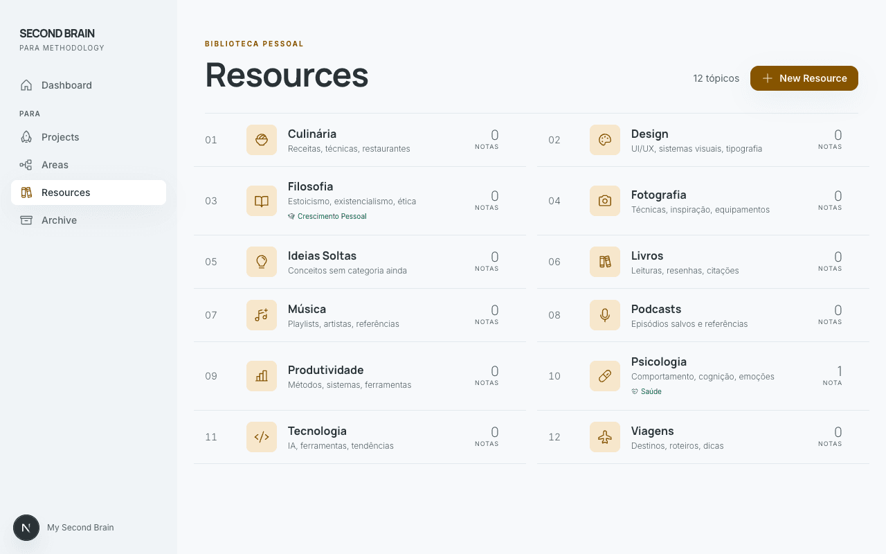Click row number 12 beside Viagens
Viewport: 886px width, 554px height.
pyautogui.click(x=554, y=437)
